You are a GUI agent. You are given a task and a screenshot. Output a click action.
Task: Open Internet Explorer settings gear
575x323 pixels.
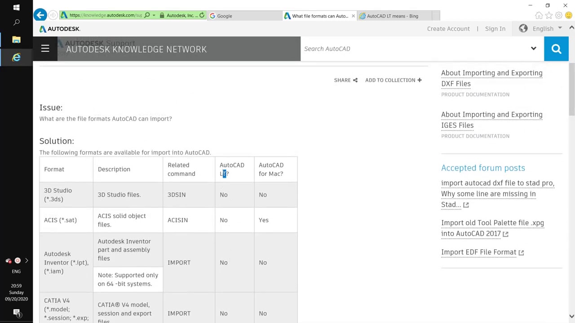(558, 16)
